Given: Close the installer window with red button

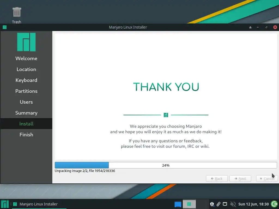Looking at the screenshot, I should click(x=275, y=27).
